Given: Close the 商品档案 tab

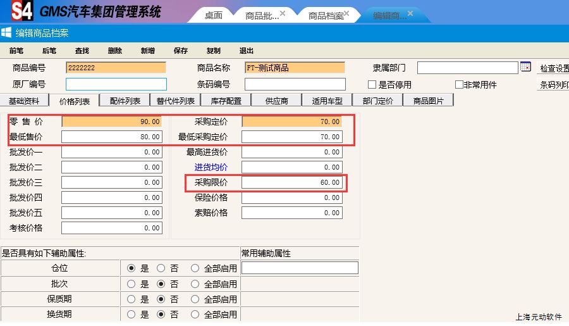Looking at the screenshot, I should click(x=346, y=13).
